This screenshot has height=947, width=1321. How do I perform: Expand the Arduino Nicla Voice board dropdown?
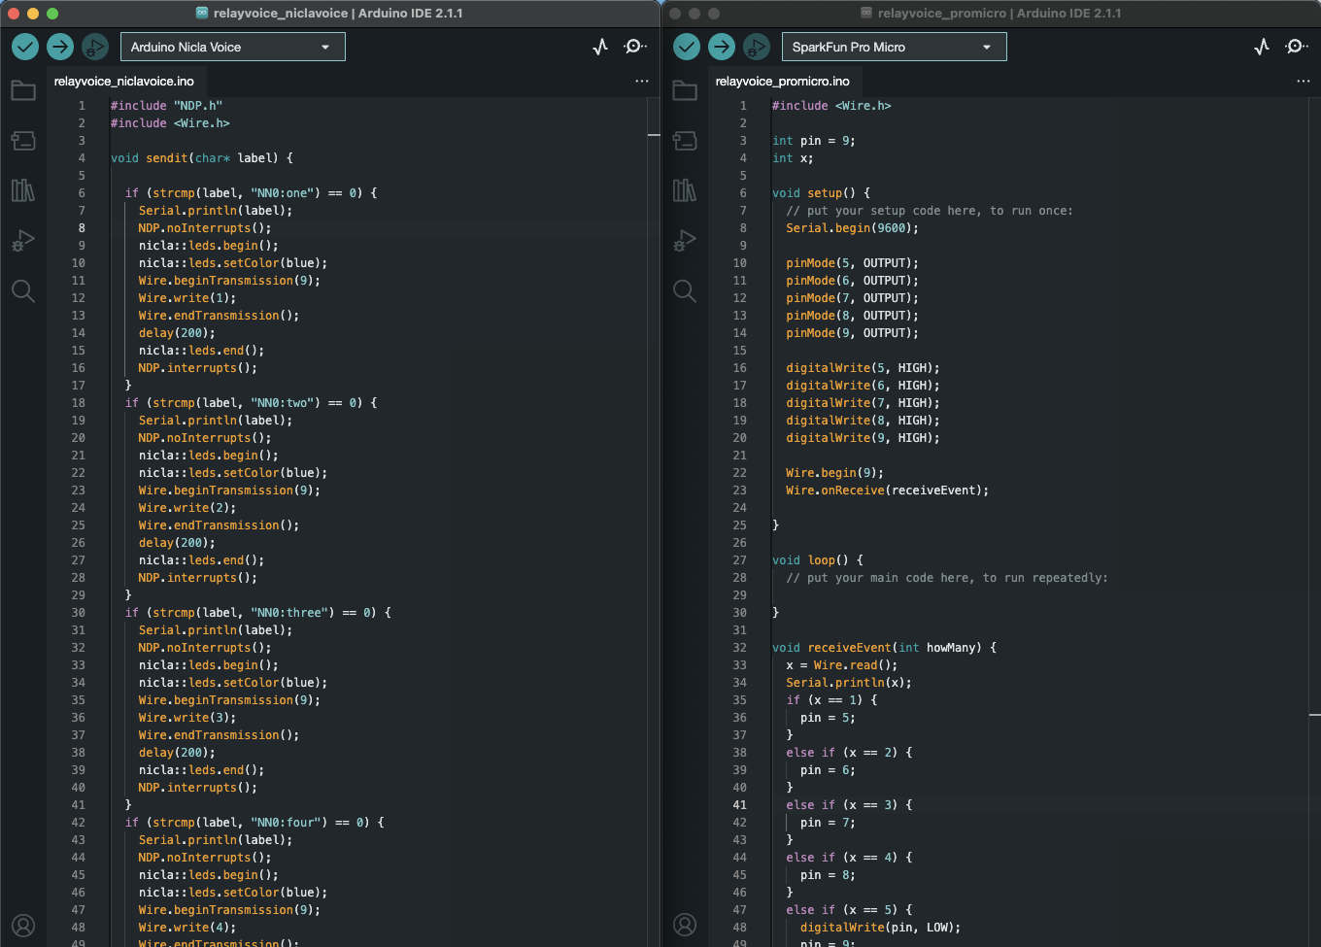click(232, 47)
